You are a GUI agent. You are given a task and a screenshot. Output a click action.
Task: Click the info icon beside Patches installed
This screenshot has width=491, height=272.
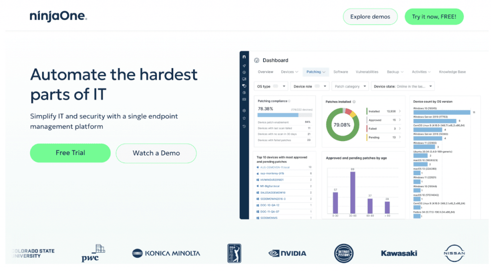[354, 102]
